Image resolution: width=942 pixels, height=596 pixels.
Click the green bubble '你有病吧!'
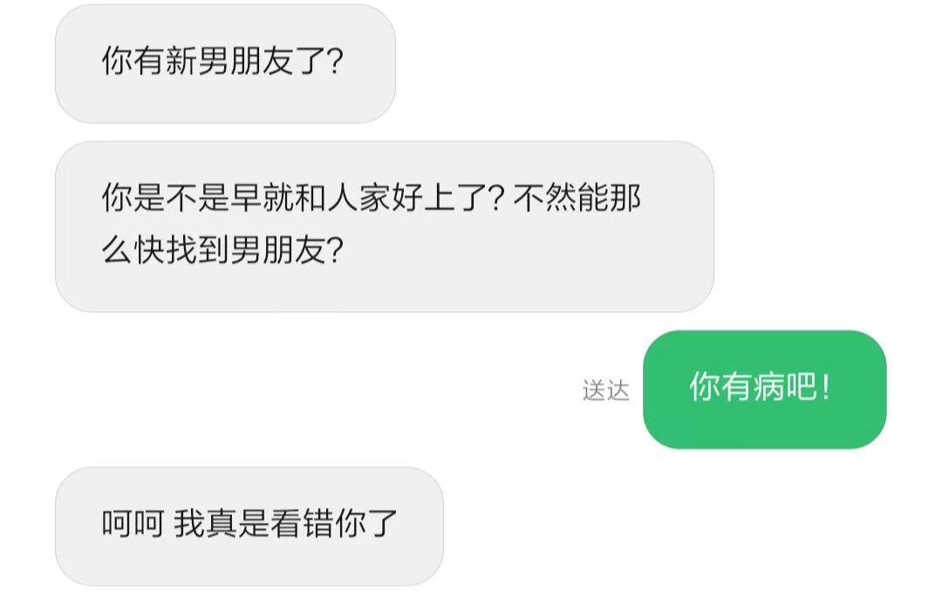[x=764, y=389]
